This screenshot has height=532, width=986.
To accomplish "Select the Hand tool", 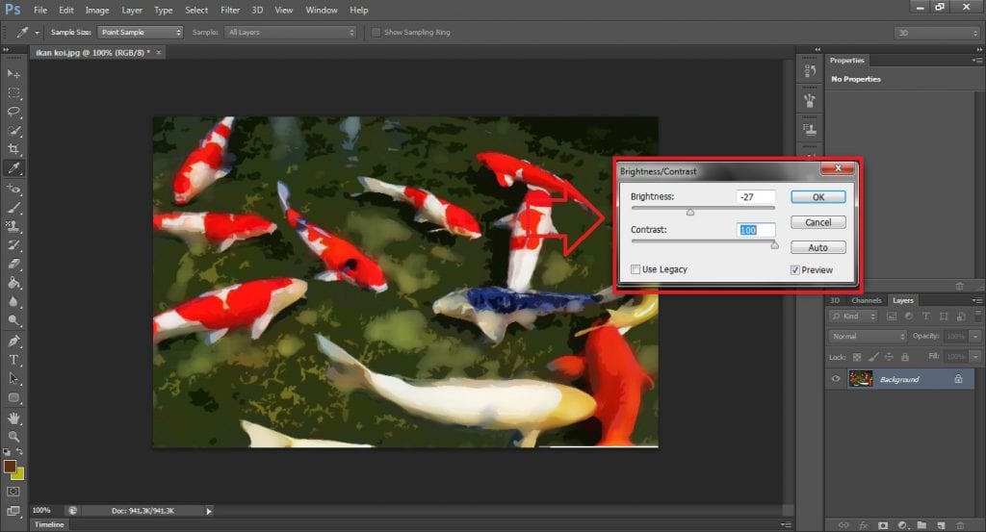I will [x=13, y=417].
